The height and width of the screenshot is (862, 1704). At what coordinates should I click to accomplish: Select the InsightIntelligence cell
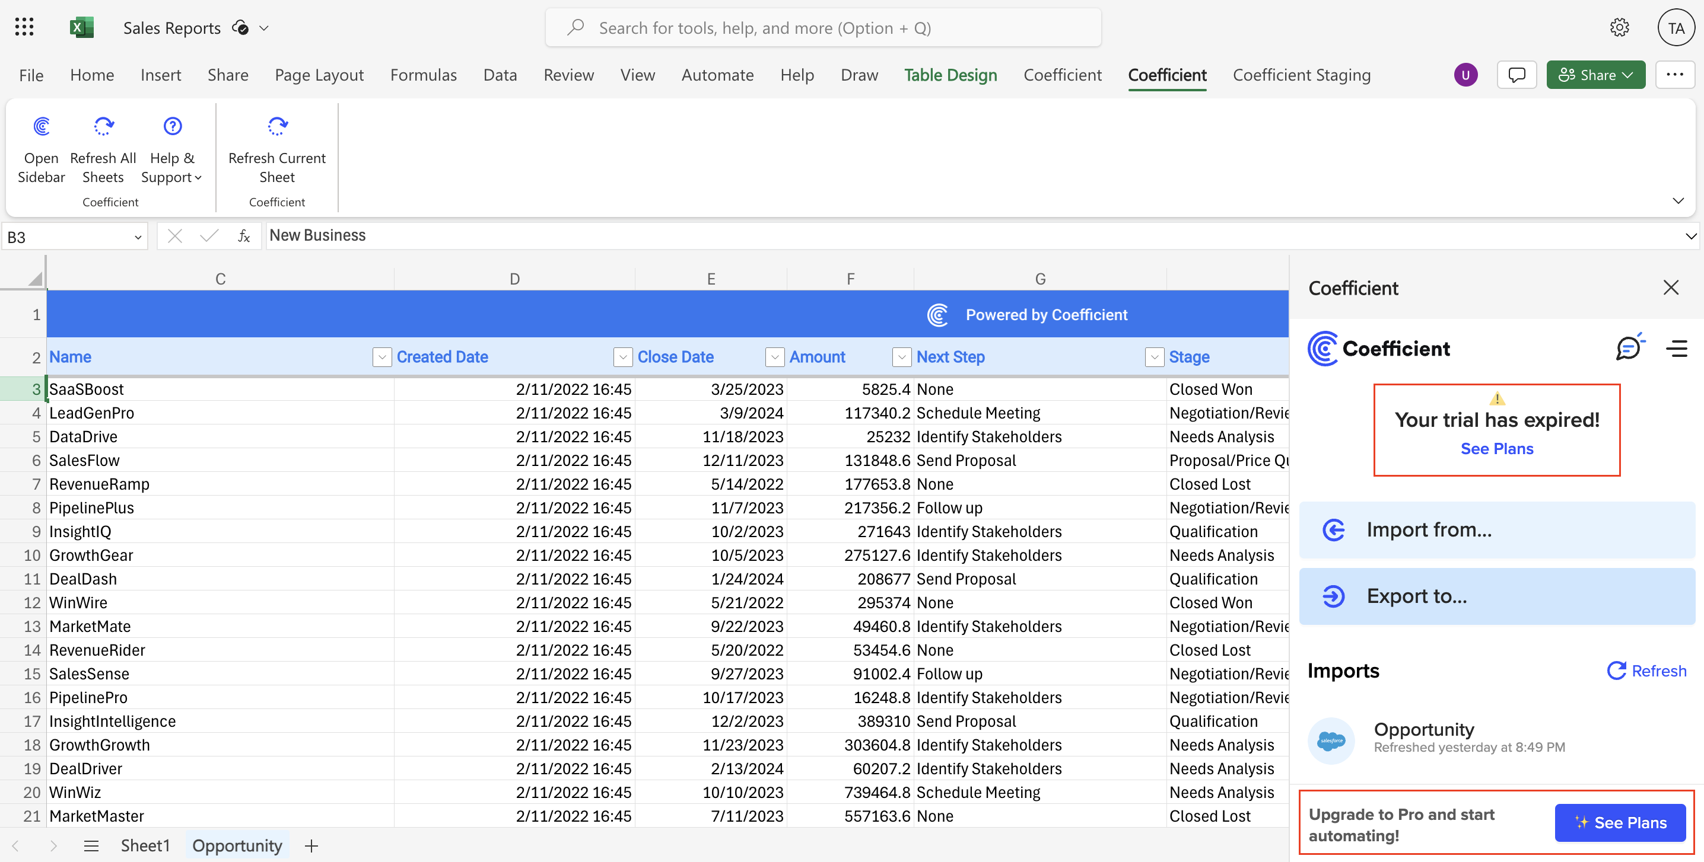click(x=220, y=721)
